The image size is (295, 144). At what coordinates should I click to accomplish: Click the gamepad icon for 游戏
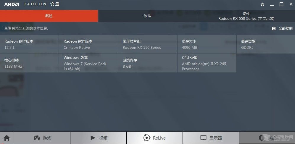tap(37, 138)
